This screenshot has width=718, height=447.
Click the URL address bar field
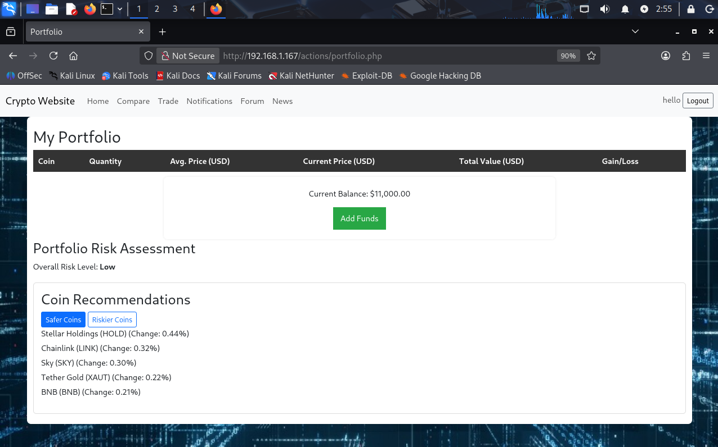[383, 56]
